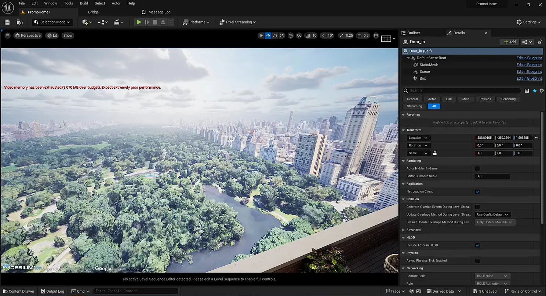Image resolution: width=546 pixels, height=296 pixels.
Task: Edit the Location X value field
Action: (x=484, y=138)
